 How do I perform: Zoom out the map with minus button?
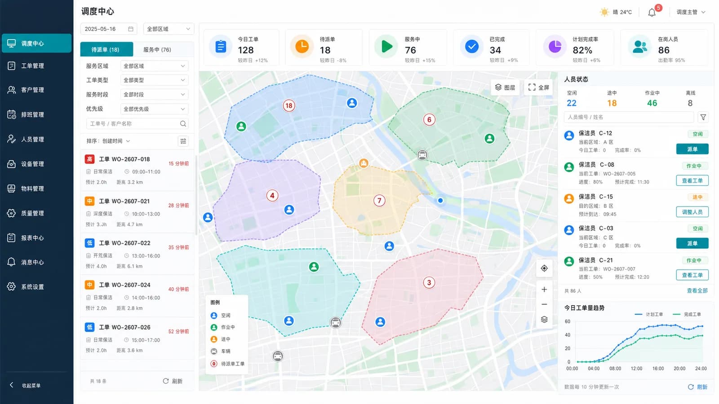(x=544, y=304)
